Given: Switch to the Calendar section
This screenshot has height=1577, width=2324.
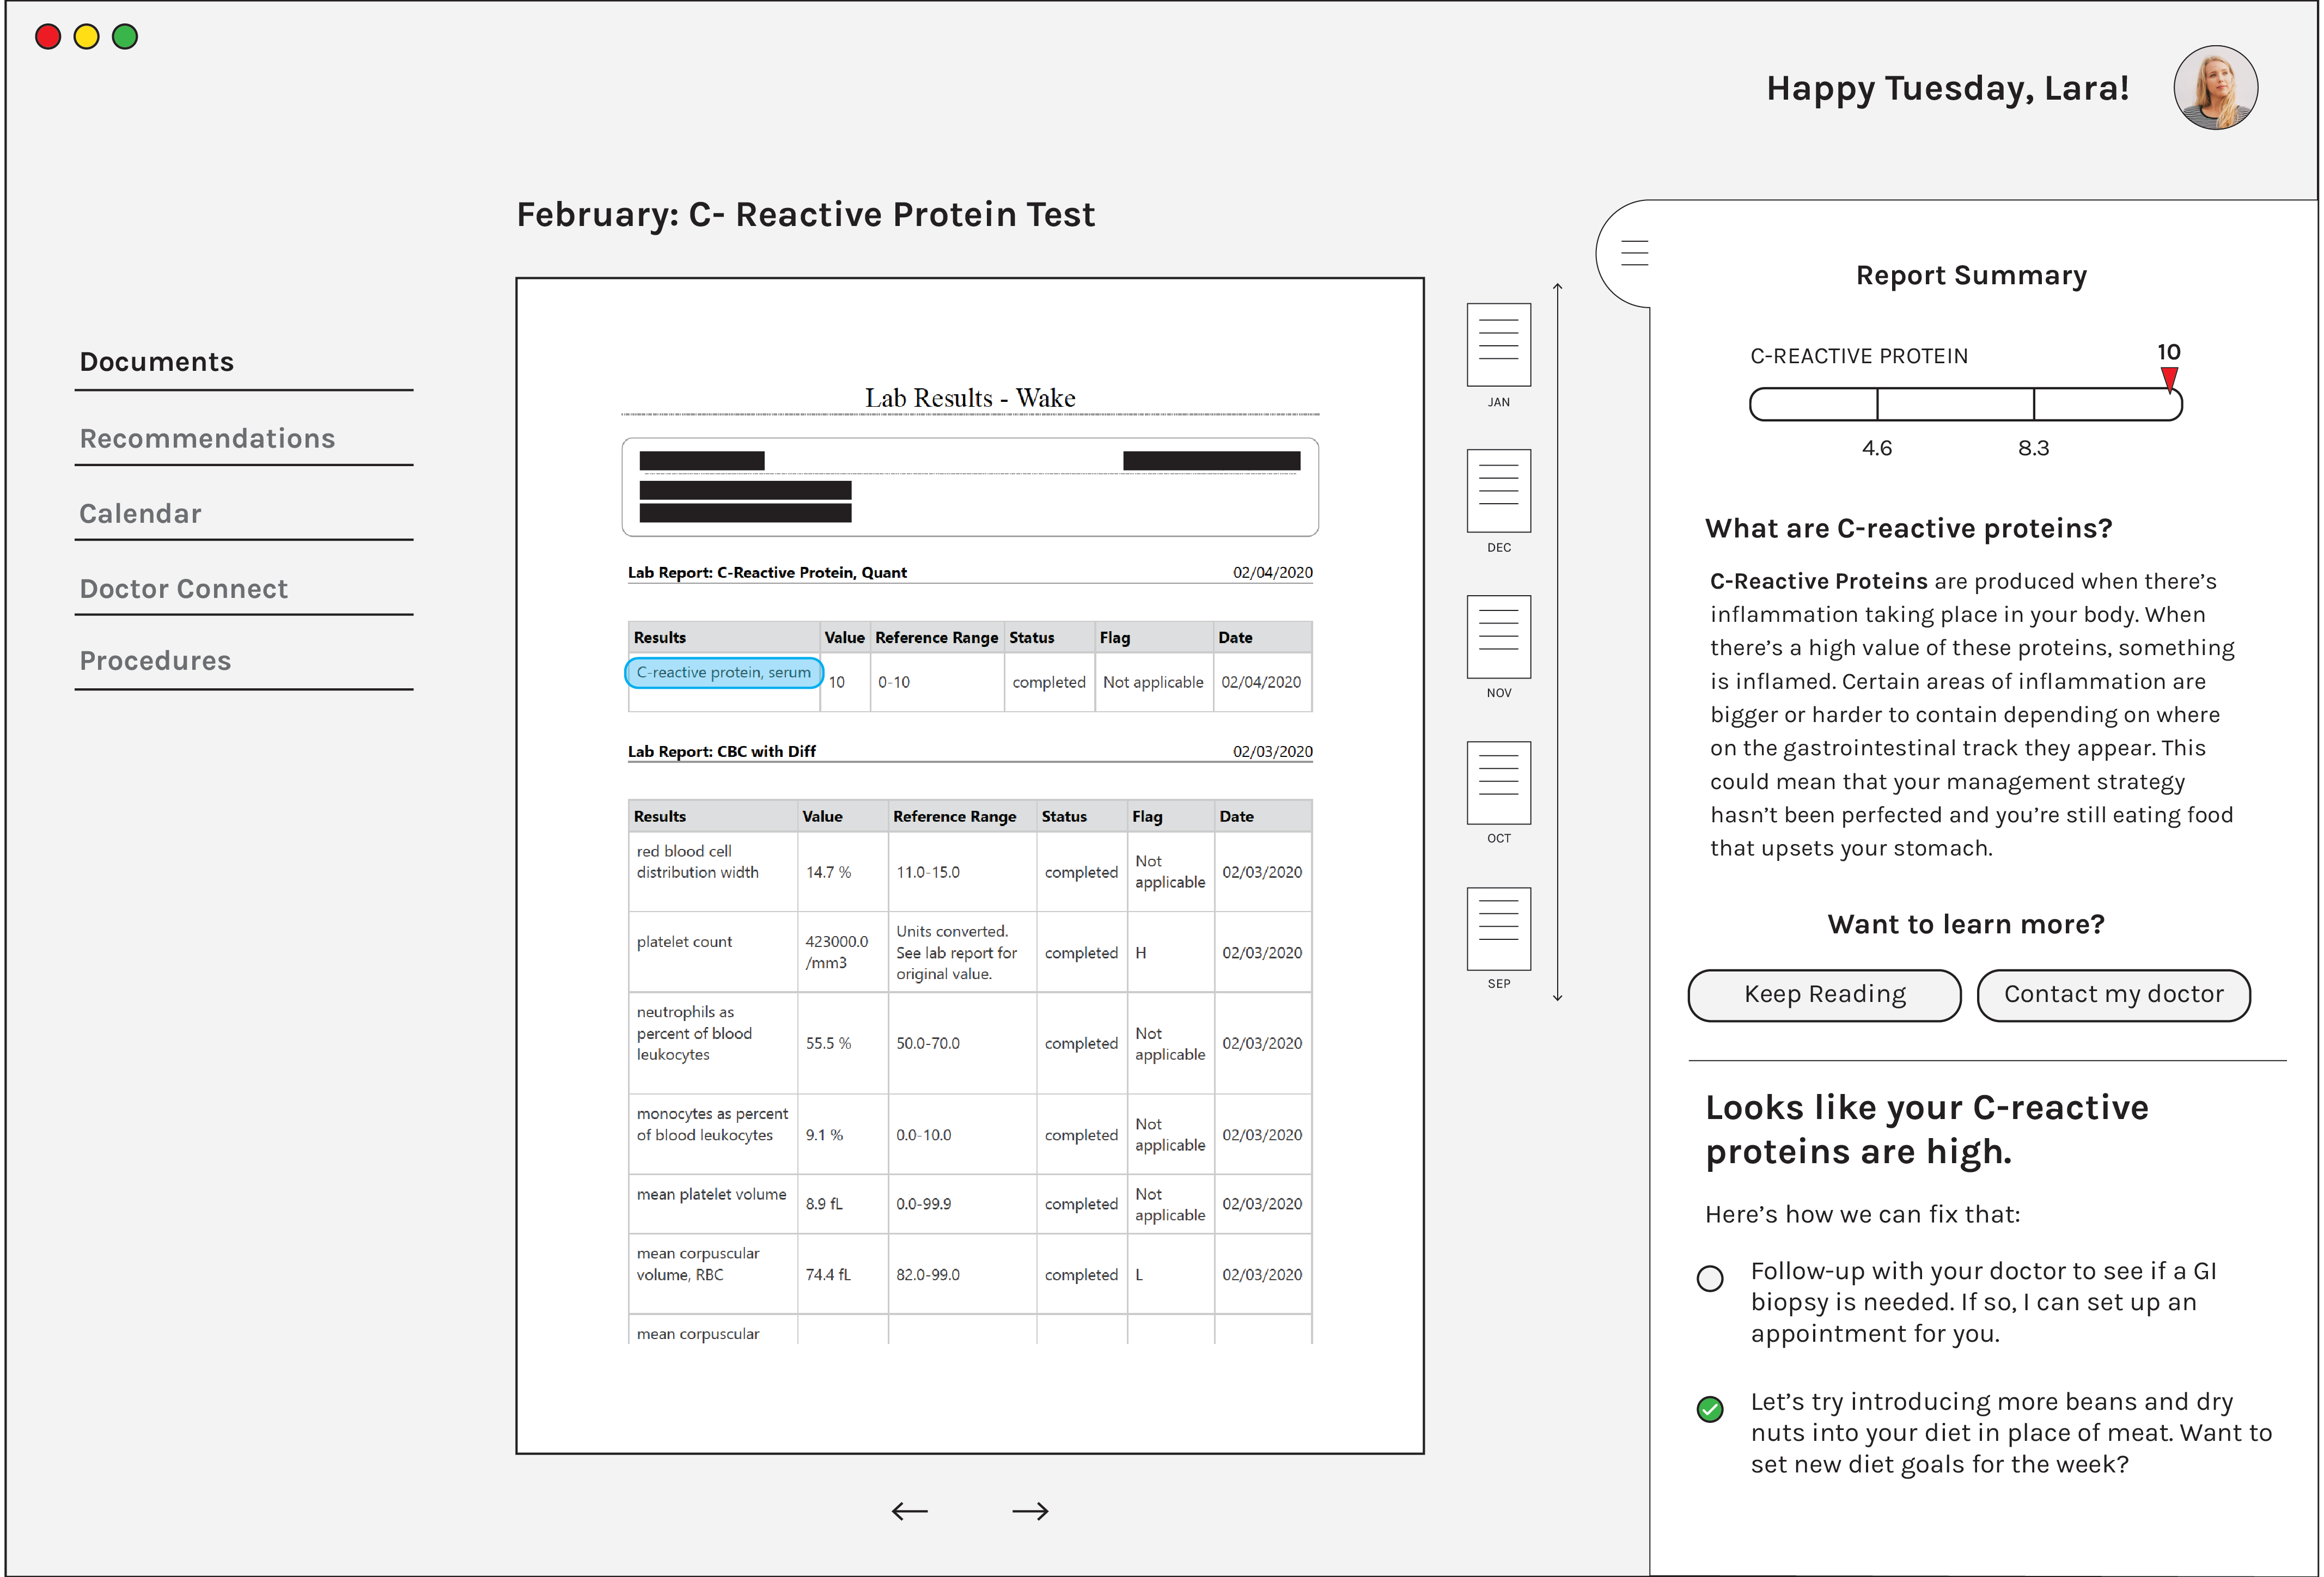Looking at the screenshot, I should click(x=140, y=513).
